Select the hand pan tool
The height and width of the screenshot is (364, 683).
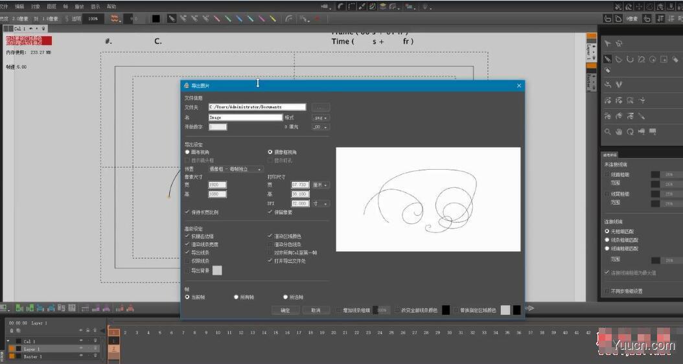point(619,131)
